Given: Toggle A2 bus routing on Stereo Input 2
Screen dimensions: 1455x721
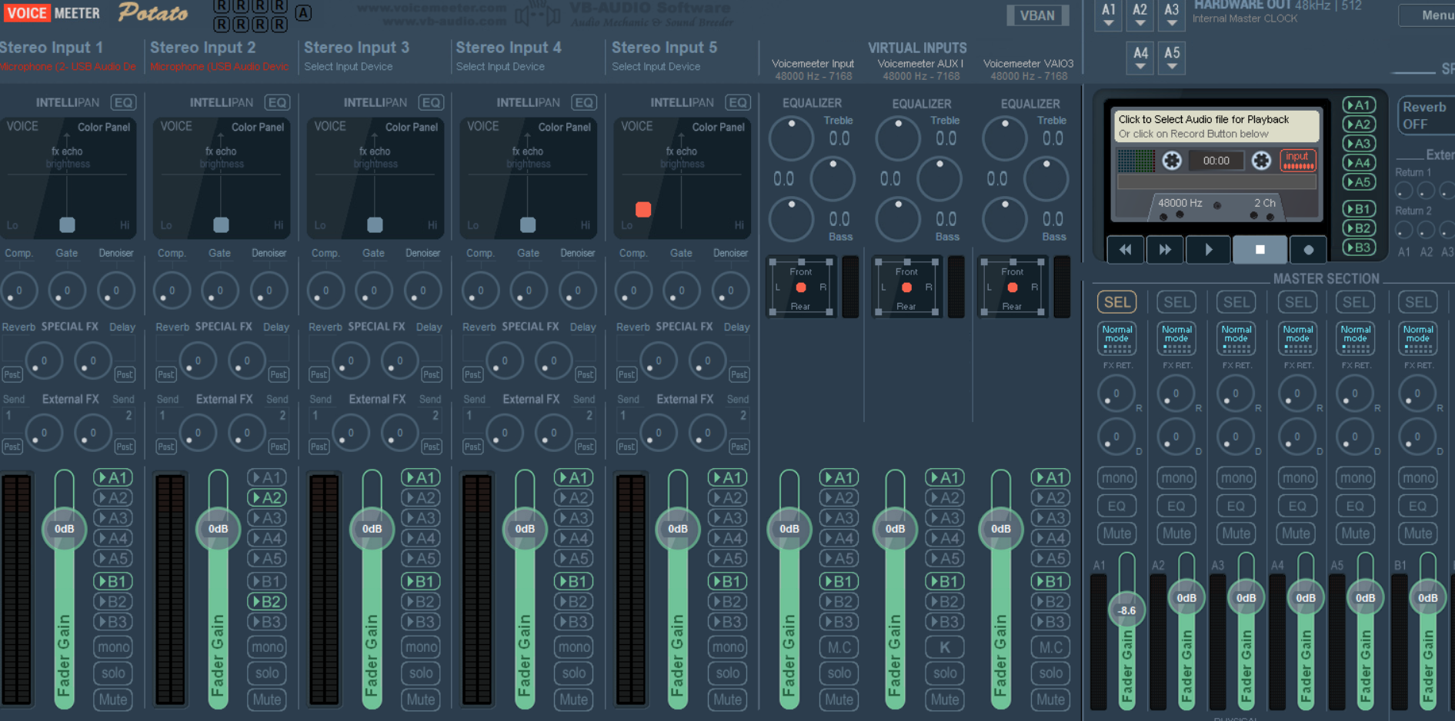Looking at the screenshot, I should (x=267, y=498).
